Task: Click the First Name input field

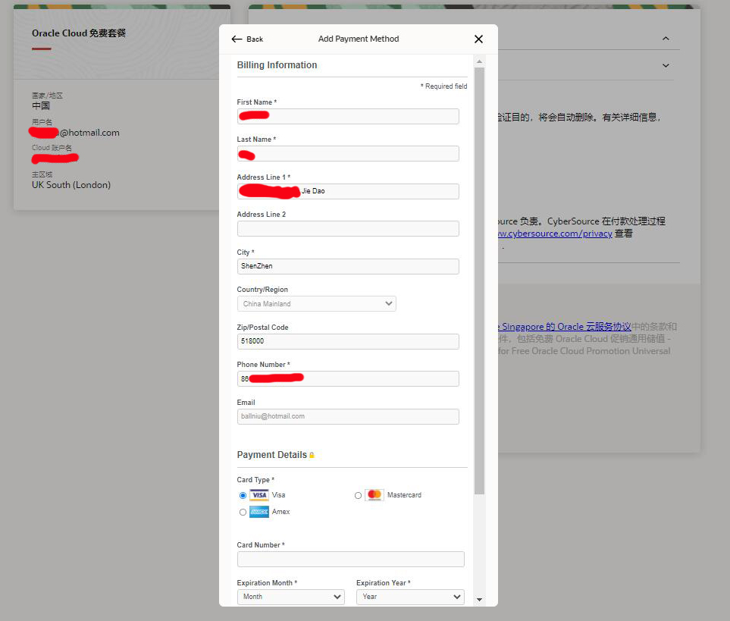Action: 348,116
